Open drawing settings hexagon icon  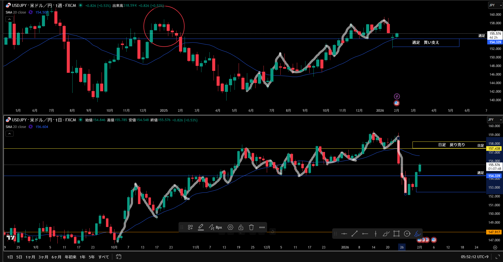pos(230,227)
